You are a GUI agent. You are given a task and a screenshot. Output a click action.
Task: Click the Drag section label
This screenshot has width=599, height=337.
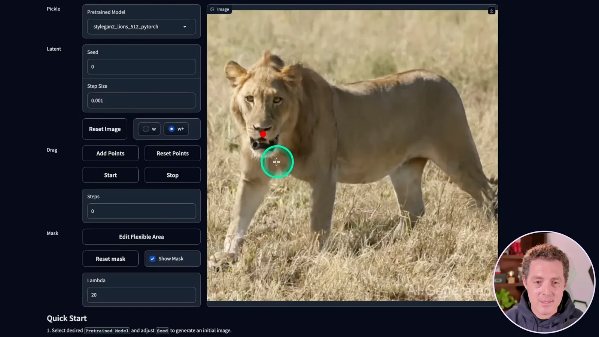(52, 150)
